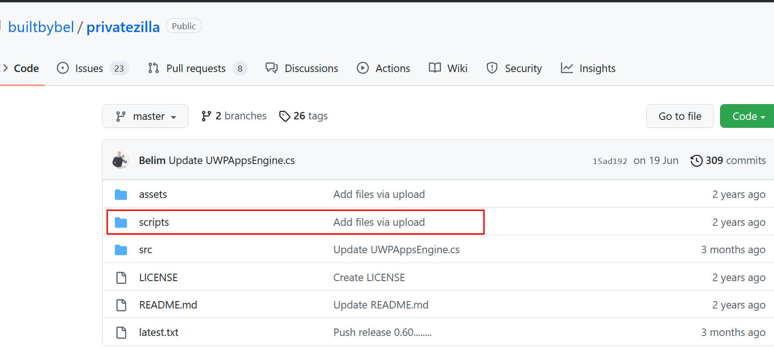Viewport: 774px width, 348px height.
Task: Click the branch icon in master button
Action: (x=121, y=116)
